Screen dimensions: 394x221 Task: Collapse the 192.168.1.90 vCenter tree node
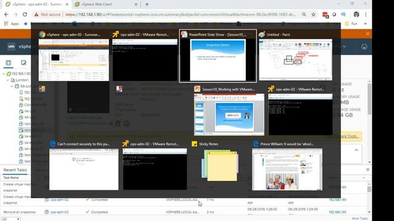click(4, 74)
